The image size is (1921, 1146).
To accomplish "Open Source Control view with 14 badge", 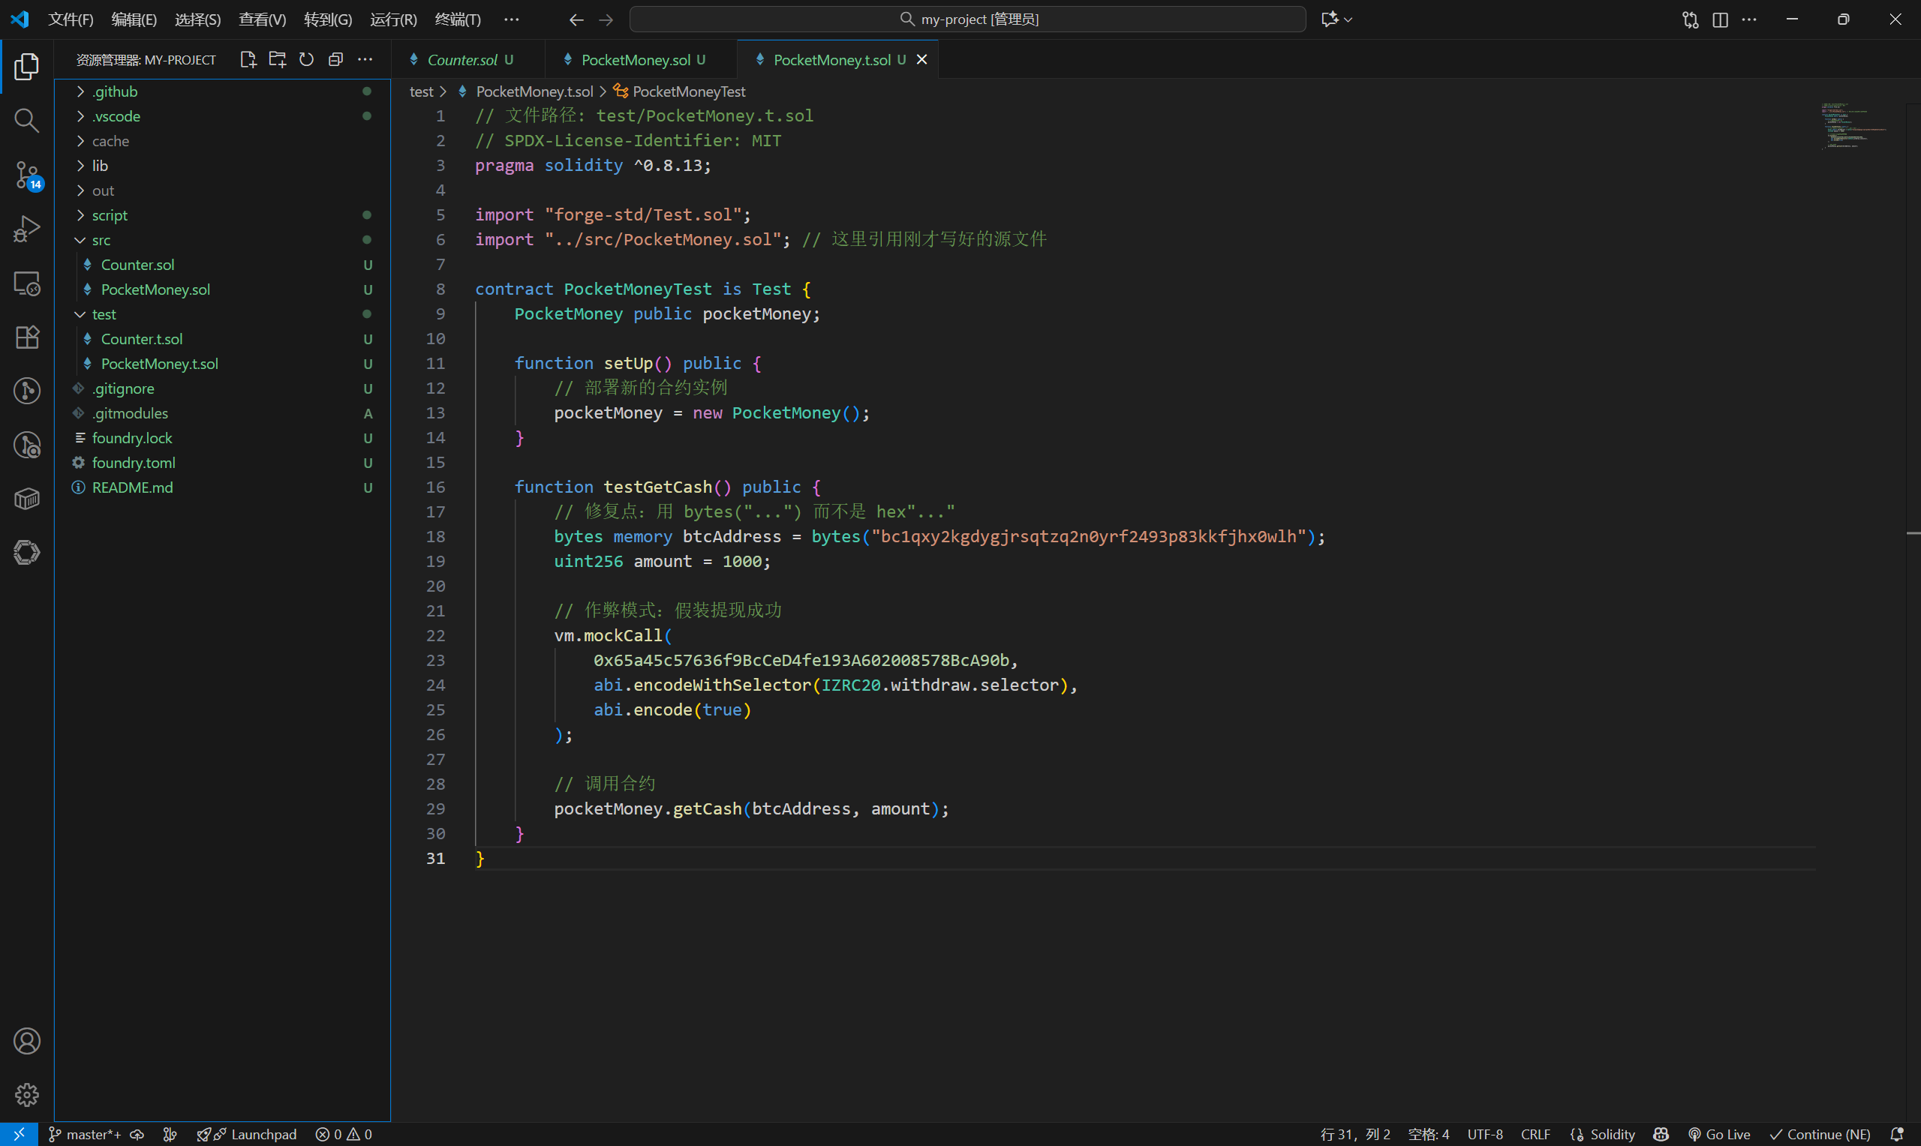I will 27,175.
